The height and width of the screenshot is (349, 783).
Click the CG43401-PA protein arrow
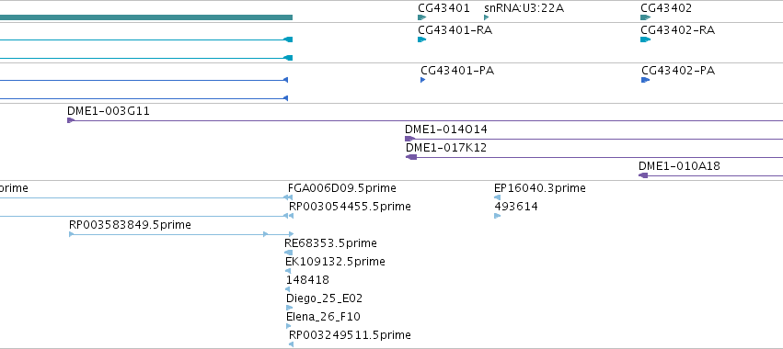pyautogui.click(x=423, y=80)
